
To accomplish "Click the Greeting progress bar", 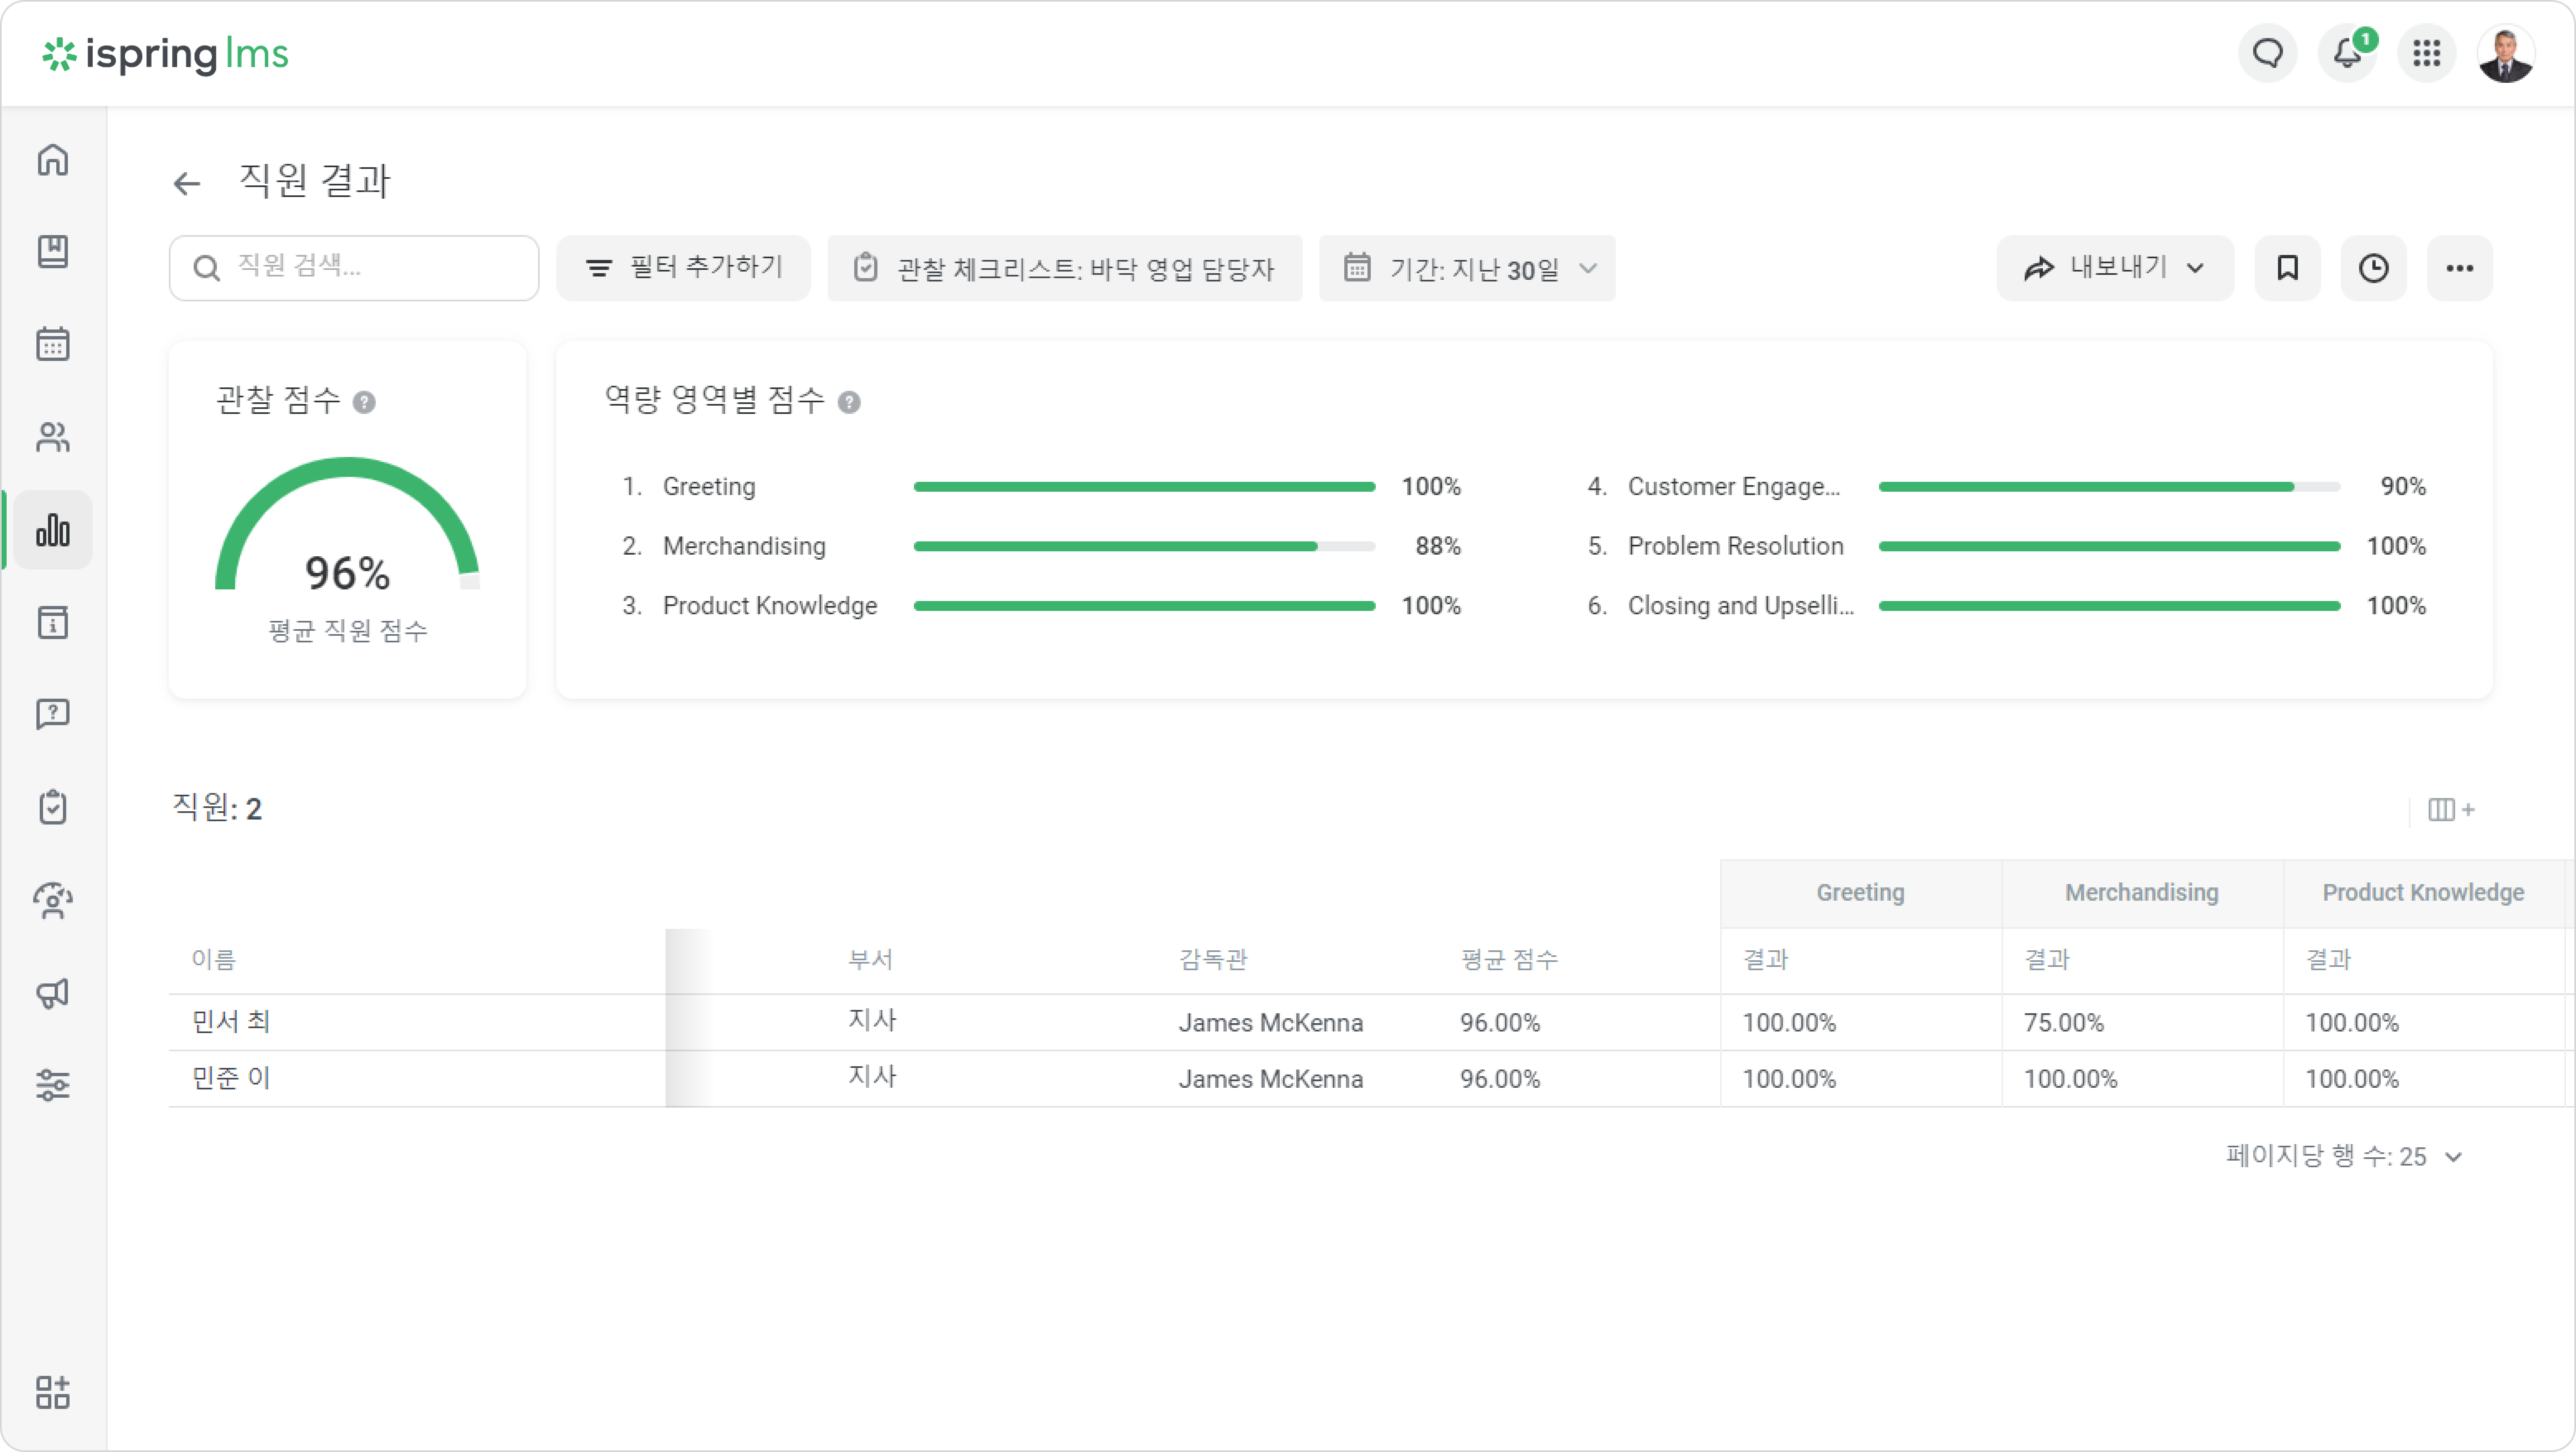I will [x=1144, y=487].
